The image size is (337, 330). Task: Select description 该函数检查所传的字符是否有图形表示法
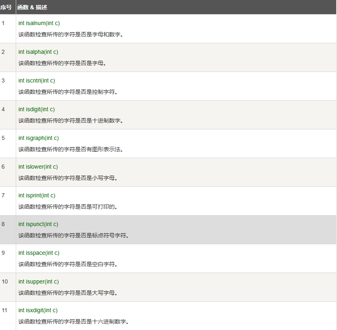tap(71, 150)
